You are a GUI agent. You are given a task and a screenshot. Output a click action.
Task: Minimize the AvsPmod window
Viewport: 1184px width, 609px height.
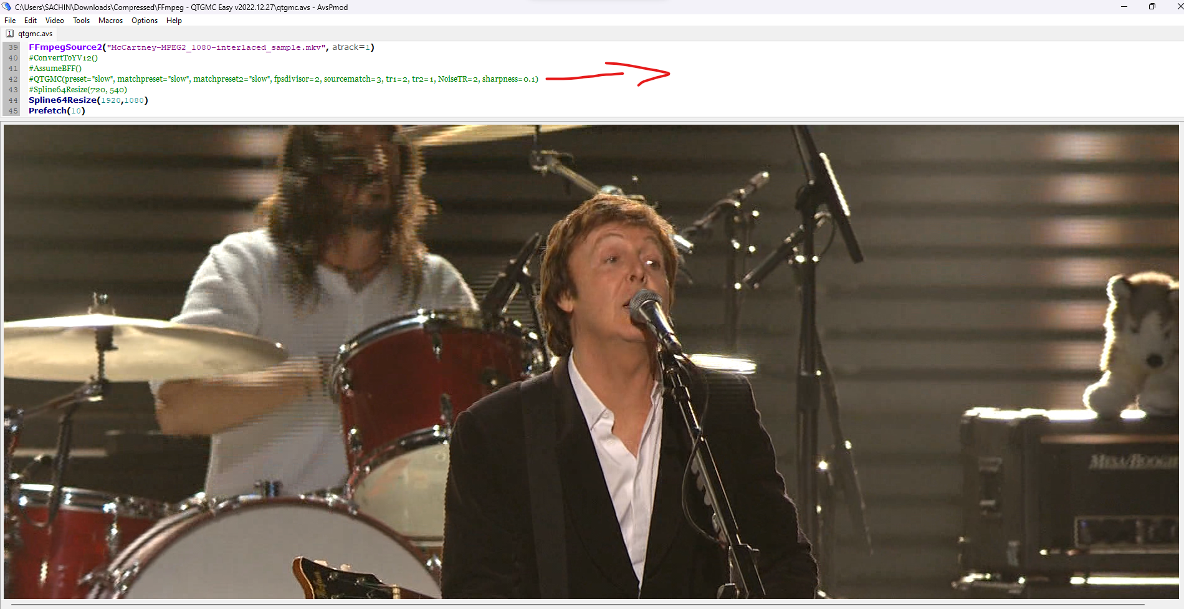click(x=1124, y=7)
